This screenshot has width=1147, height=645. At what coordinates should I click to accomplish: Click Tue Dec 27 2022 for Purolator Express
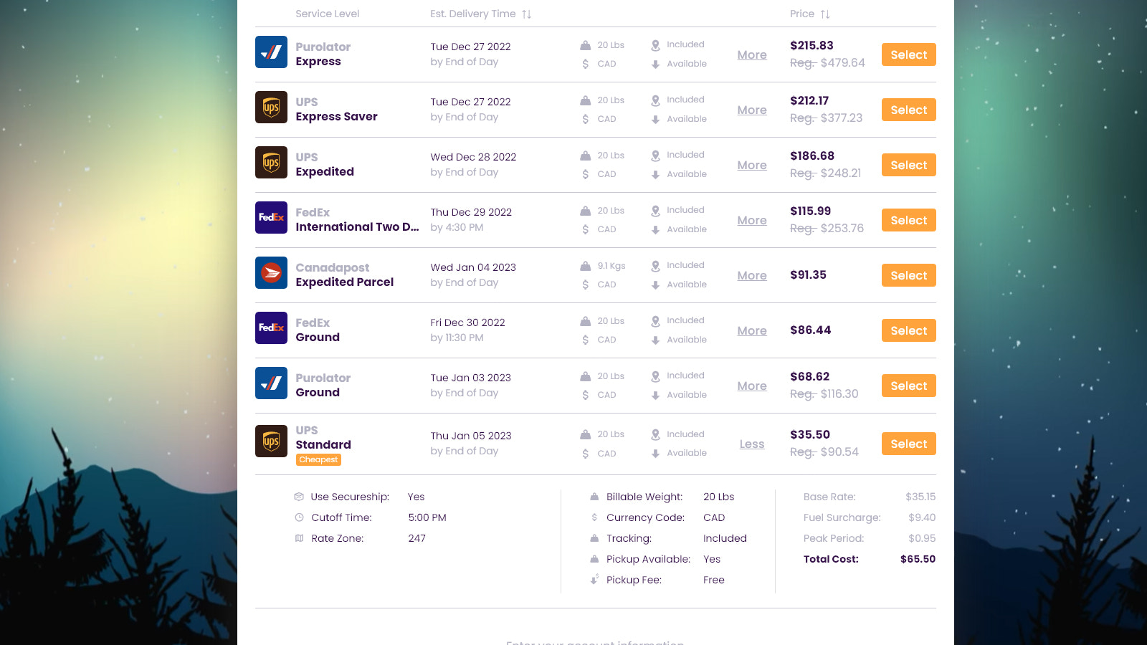pyautogui.click(x=470, y=47)
